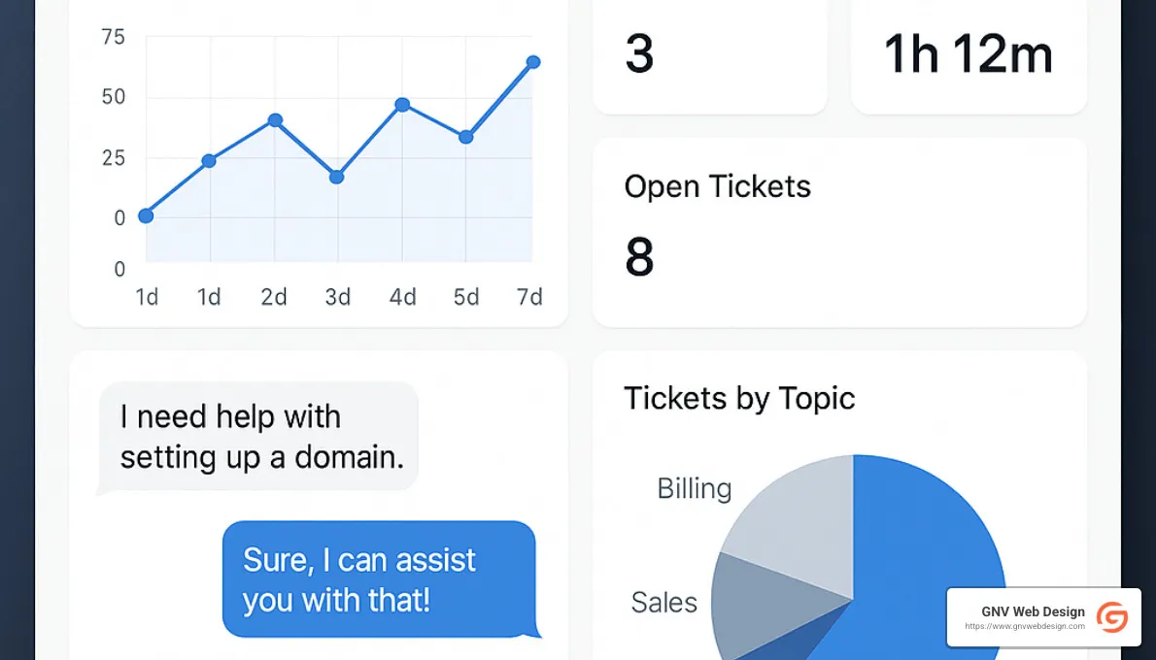1156x660 pixels.
Task: Select the 3d dip data point
Action: pyautogui.click(x=338, y=177)
